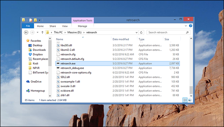
Task: Switch to the View ribbon tab
Action: tap(65, 26)
